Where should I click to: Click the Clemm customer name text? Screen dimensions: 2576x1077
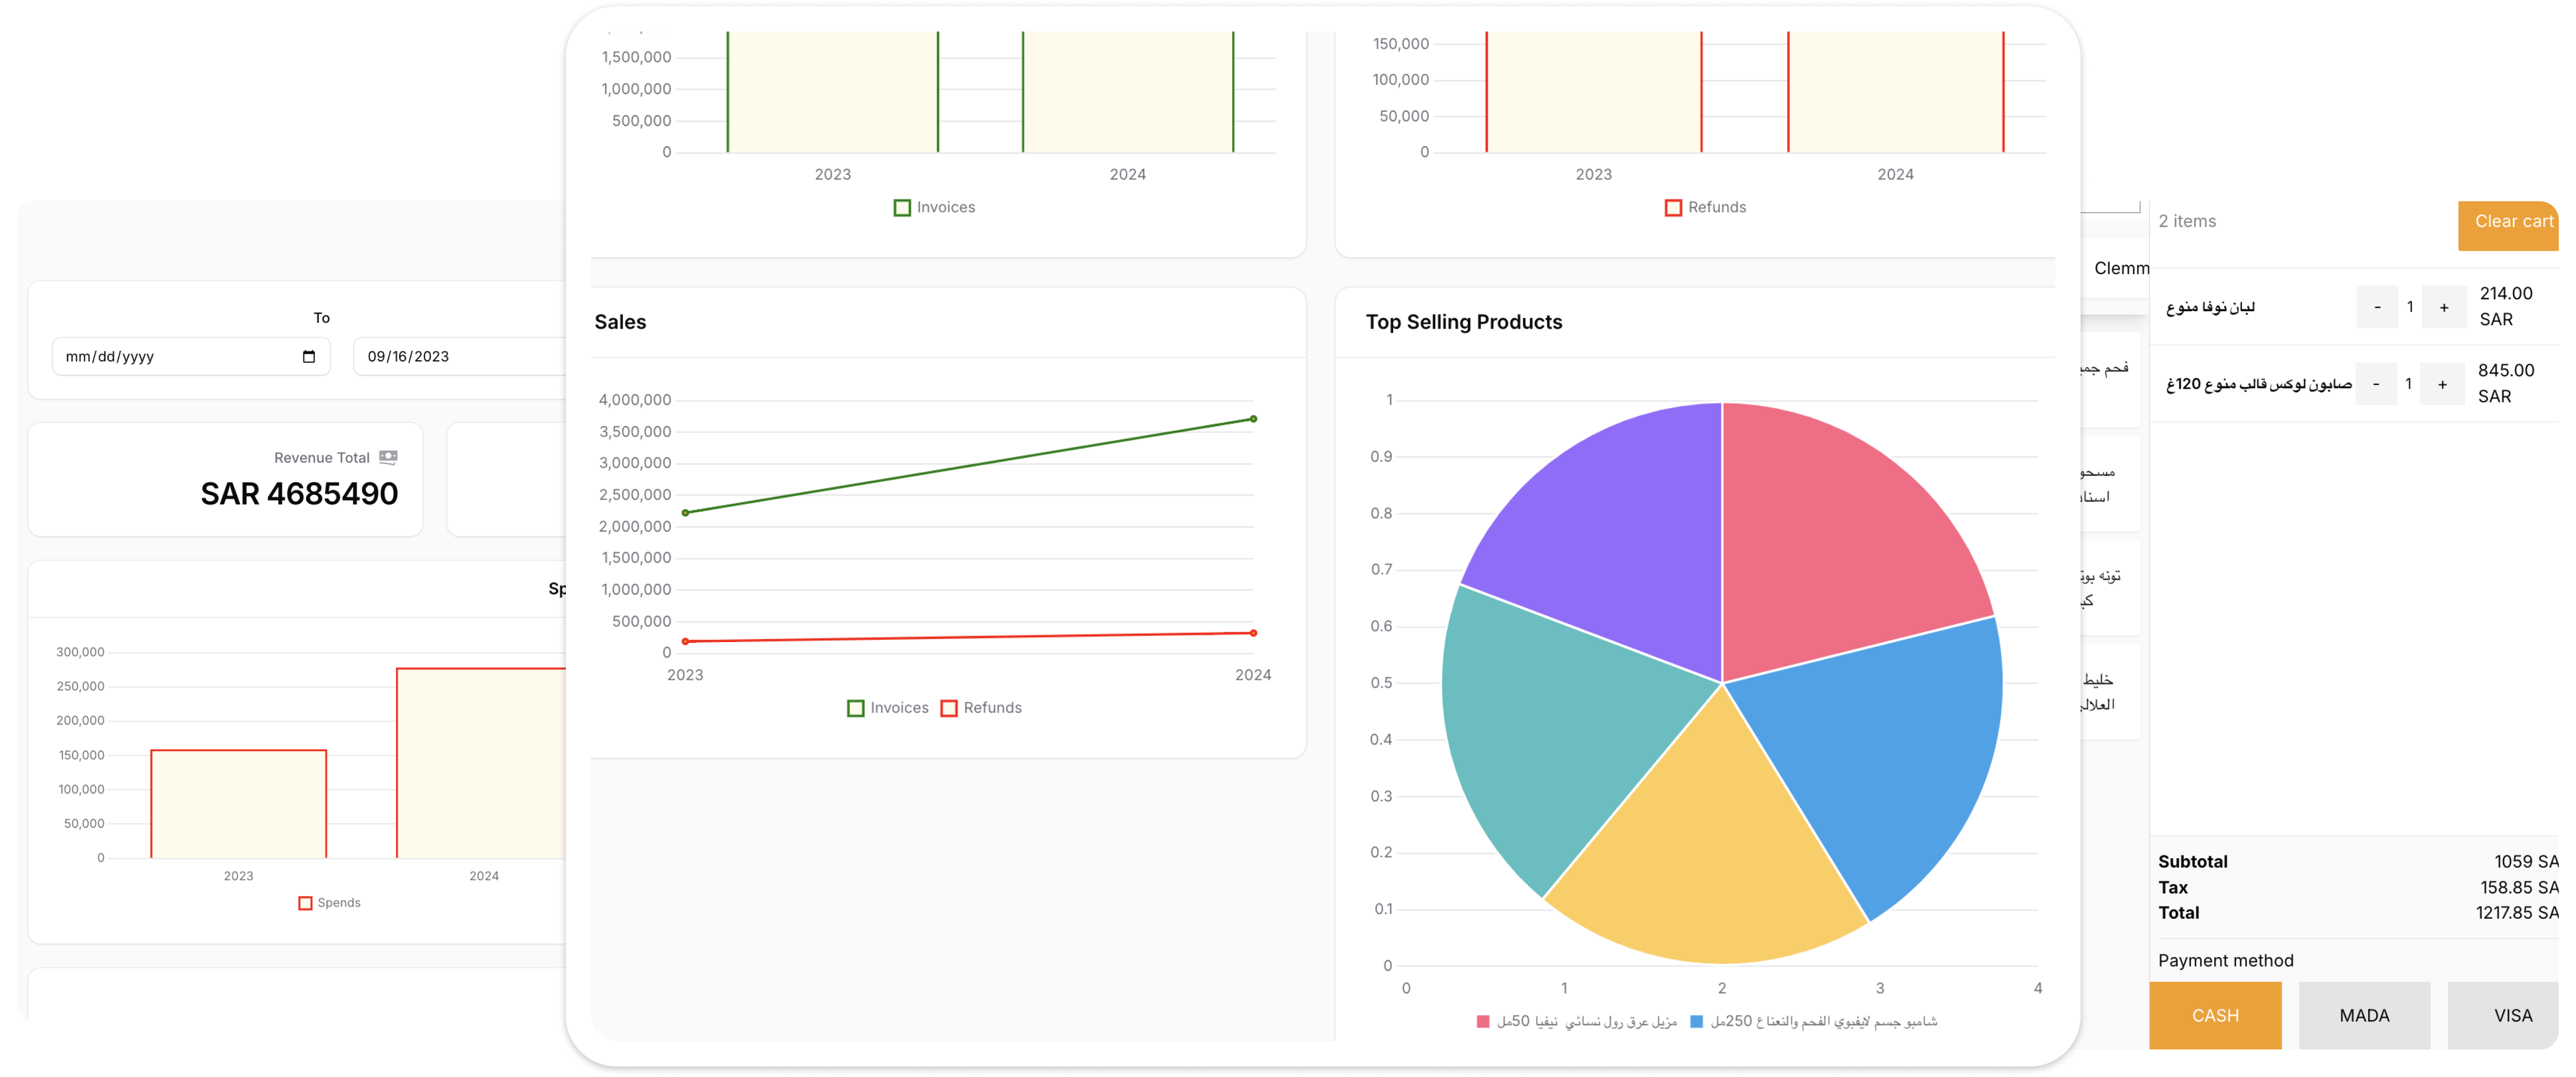(x=2121, y=268)
